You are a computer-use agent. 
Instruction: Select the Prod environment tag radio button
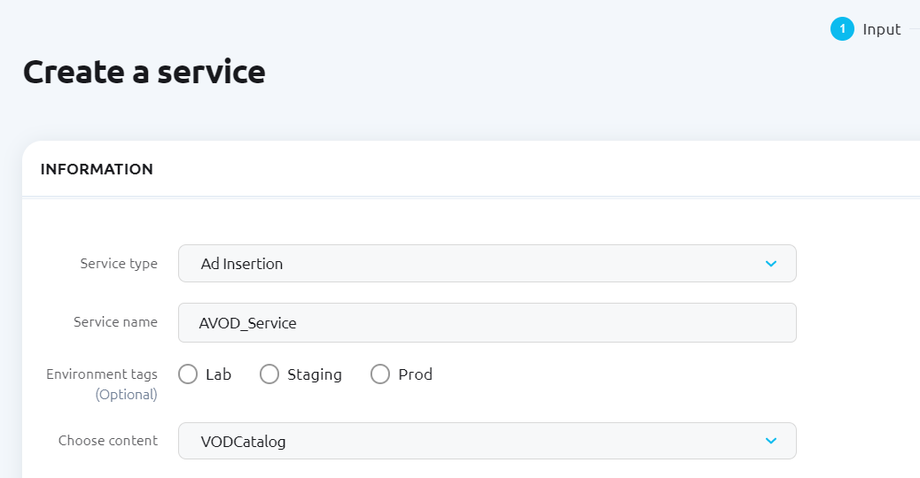coord(380,374)
